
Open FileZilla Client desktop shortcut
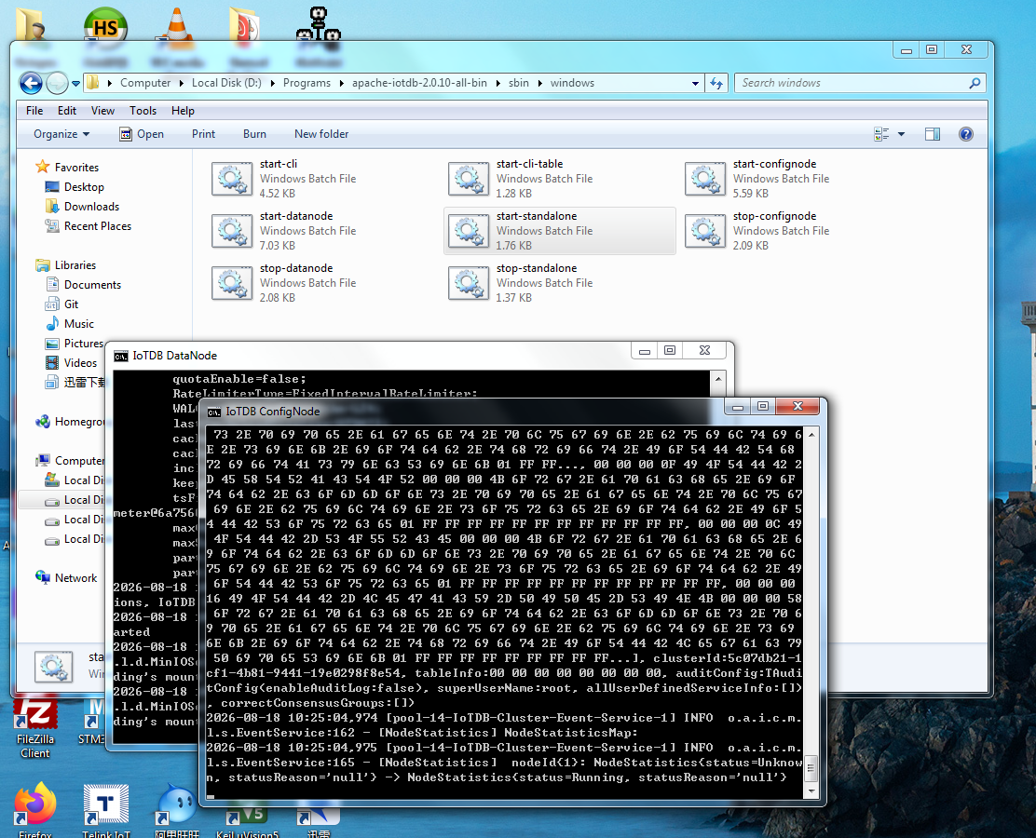(35, 728)
